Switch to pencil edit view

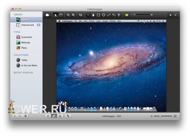click(x=54, y=116)
